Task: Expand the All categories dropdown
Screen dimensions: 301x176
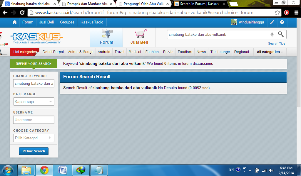Action: 270,52
